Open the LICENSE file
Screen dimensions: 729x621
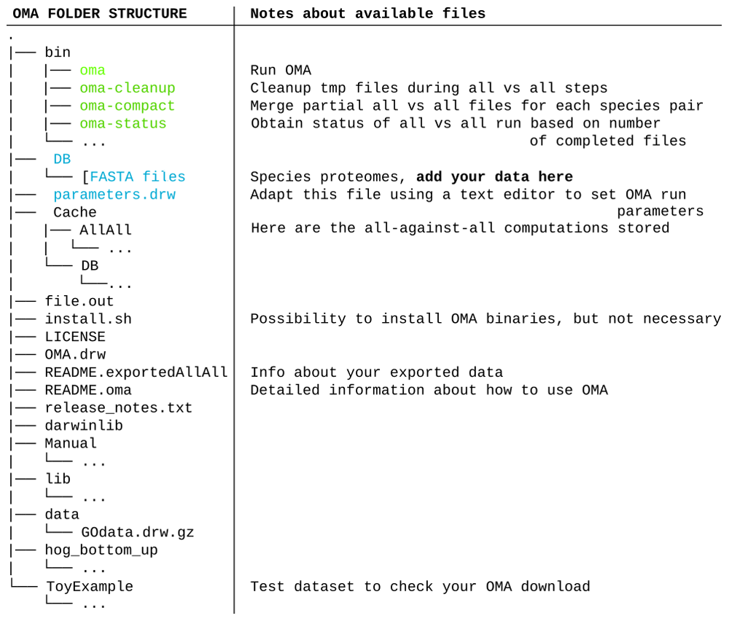point(75,337)
